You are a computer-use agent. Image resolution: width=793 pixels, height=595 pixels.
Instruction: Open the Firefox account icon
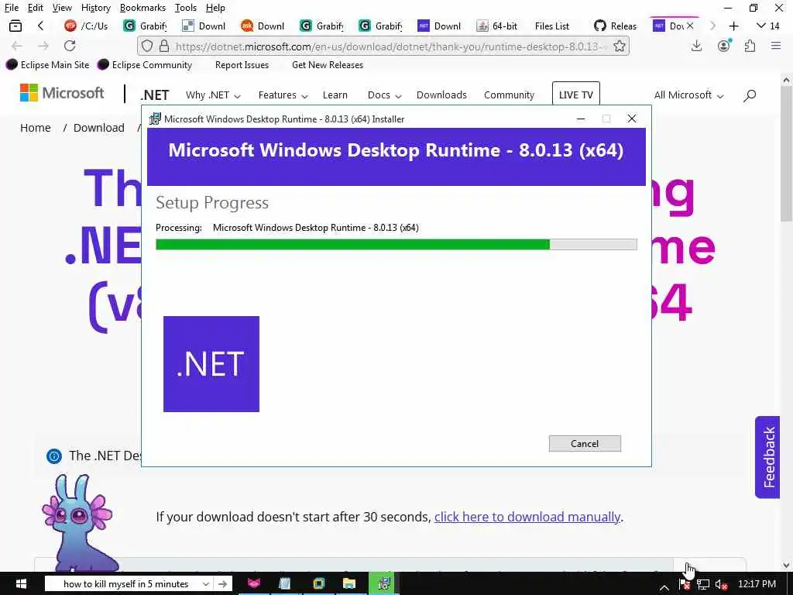pyautogui.click(x=724, y=46)
